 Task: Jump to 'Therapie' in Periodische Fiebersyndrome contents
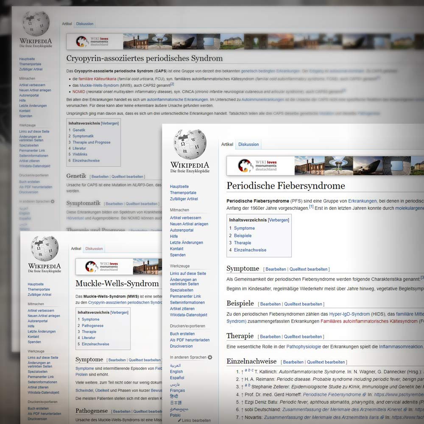243,243
